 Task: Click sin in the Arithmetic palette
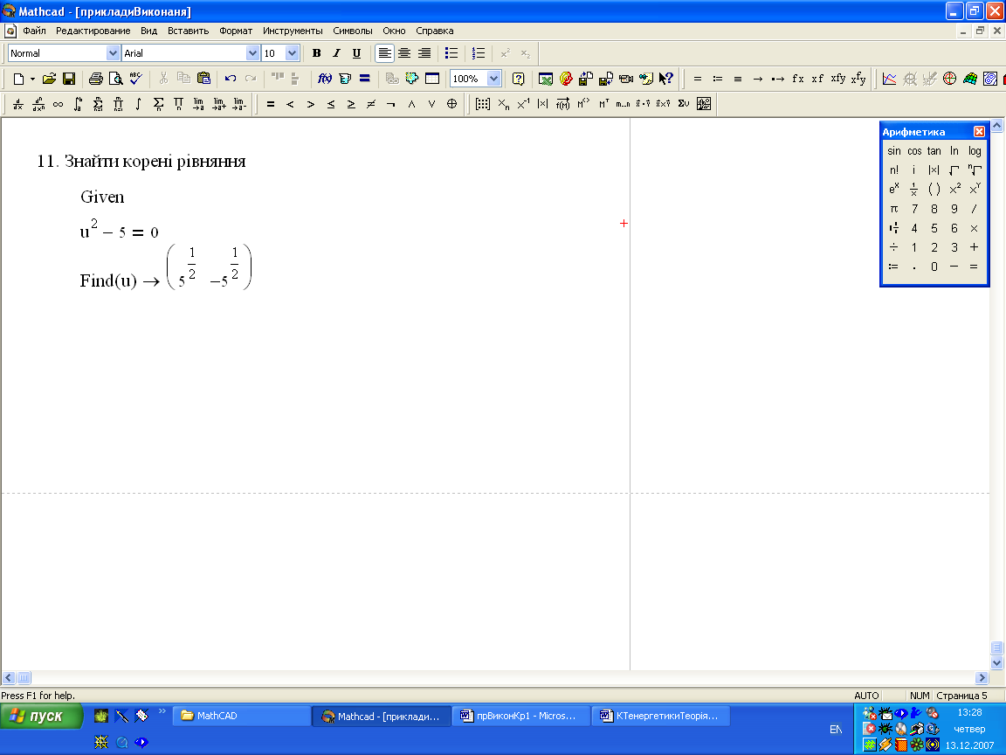point(893,151)
